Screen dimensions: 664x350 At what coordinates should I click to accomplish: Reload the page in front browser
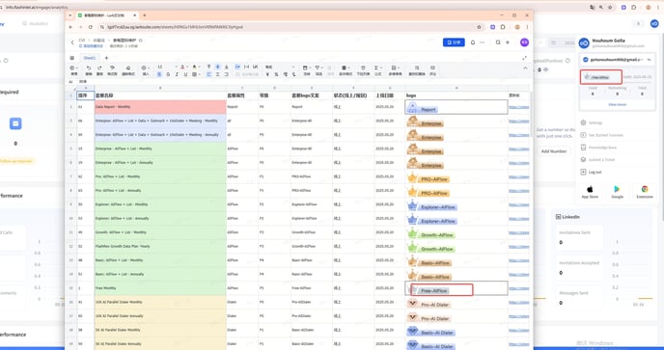pos(90,27)
